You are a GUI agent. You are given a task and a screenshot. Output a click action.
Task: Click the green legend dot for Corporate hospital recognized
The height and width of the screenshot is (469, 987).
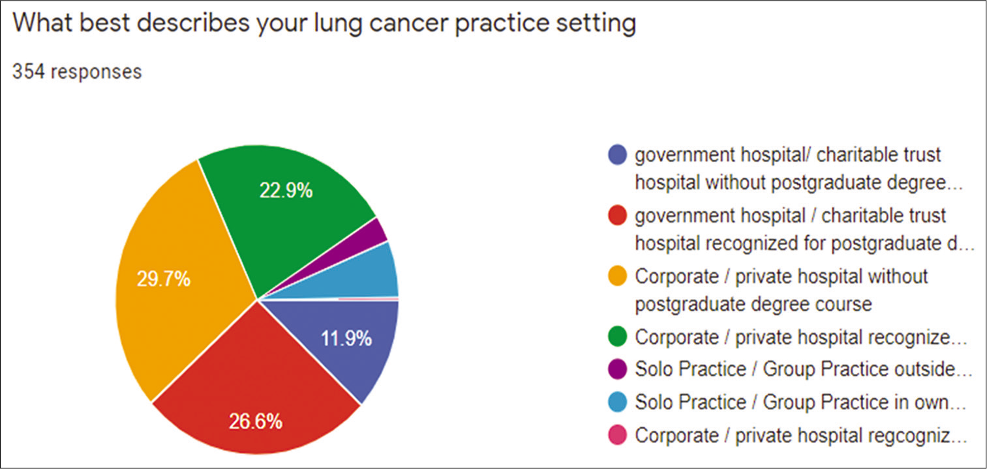[x=616, y=337]
